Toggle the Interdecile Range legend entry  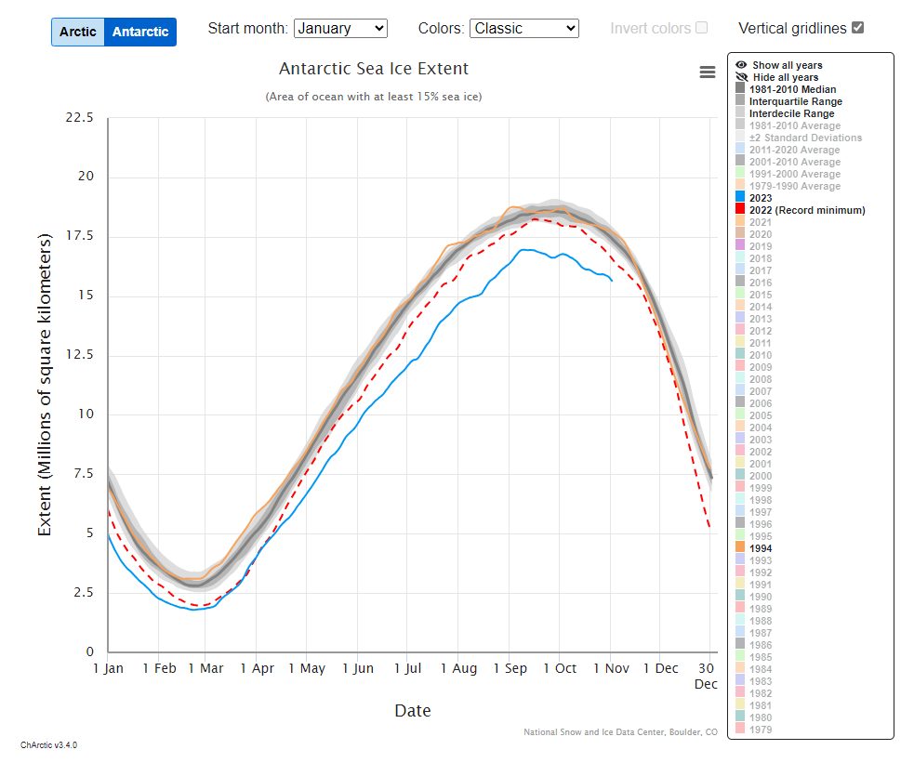(791, 113)
